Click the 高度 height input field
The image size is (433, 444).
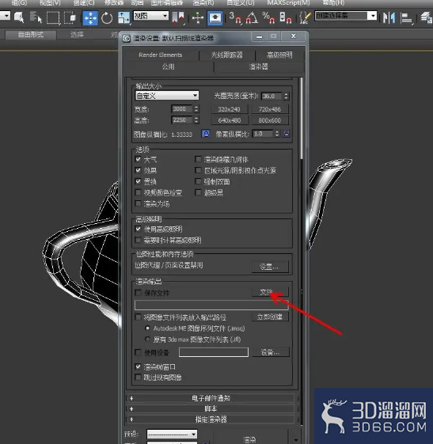coord(182,120)
